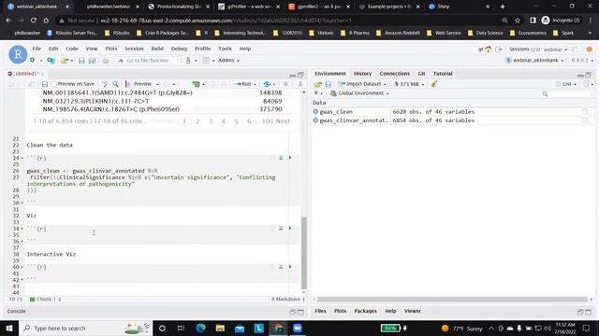Screen dimensions: 599x336
Task: Open memory usage 373 MiB dropdown
Action: coord(409,84)
